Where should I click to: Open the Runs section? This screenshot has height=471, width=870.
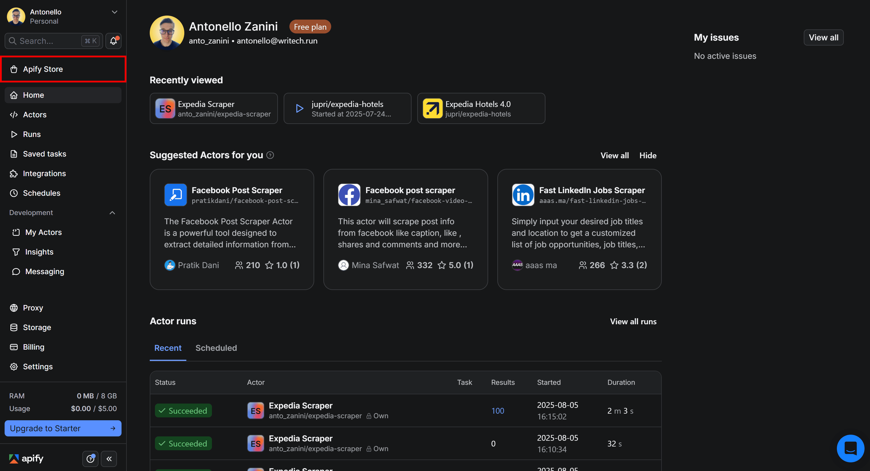click(x=32, y=134)
